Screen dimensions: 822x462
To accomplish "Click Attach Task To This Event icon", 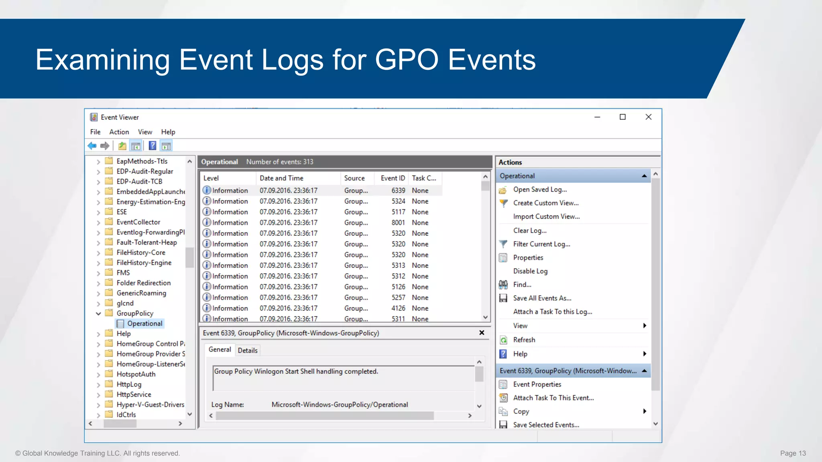I will 503,398.
